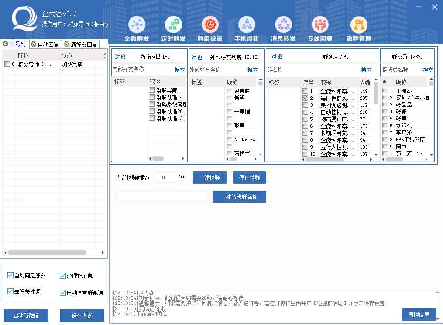This screenshot has height=325, width=443.
Task: Disable the 去除关键词 checkbox
Action: click(10, 291)
